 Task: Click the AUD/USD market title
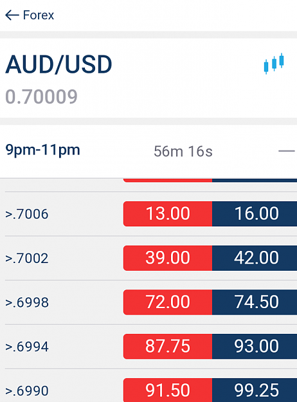tap(59, 64)
